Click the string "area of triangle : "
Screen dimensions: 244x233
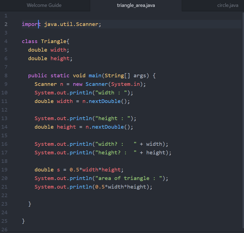point(129,178)
